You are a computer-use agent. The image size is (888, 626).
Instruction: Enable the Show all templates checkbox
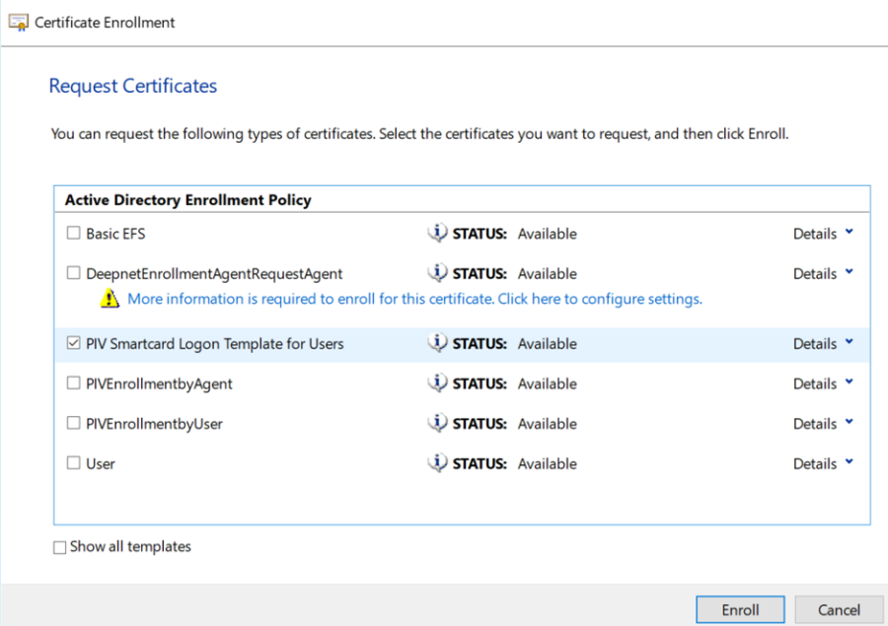point(60,547)
